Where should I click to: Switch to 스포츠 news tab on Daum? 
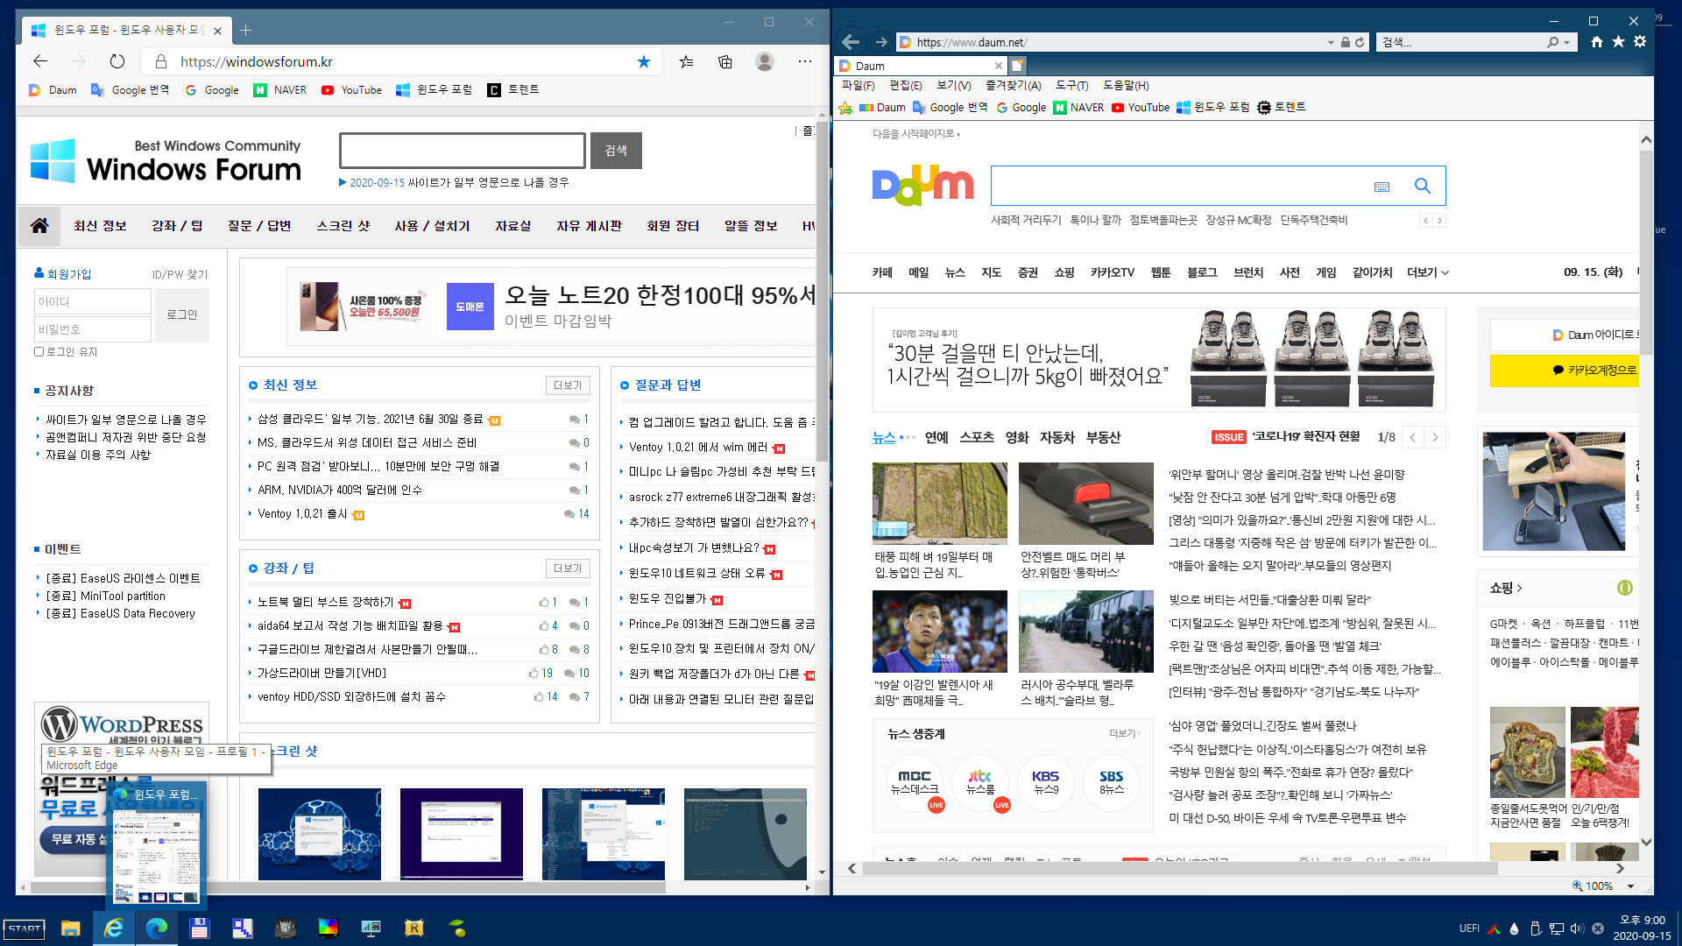976,437
